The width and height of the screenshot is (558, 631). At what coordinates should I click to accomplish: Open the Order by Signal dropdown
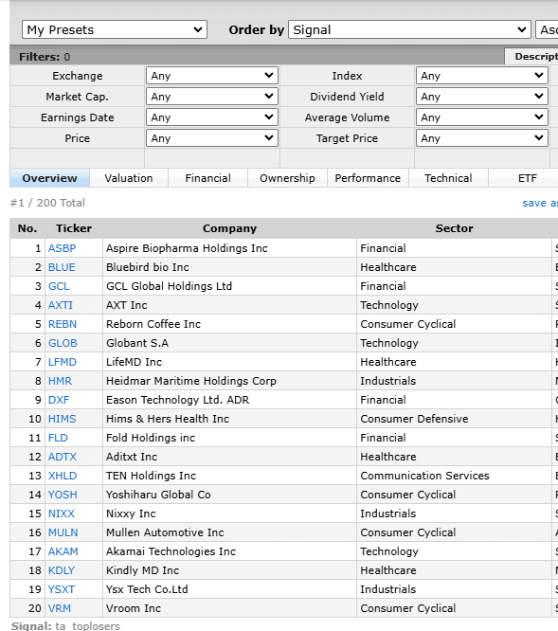point(409,29)
